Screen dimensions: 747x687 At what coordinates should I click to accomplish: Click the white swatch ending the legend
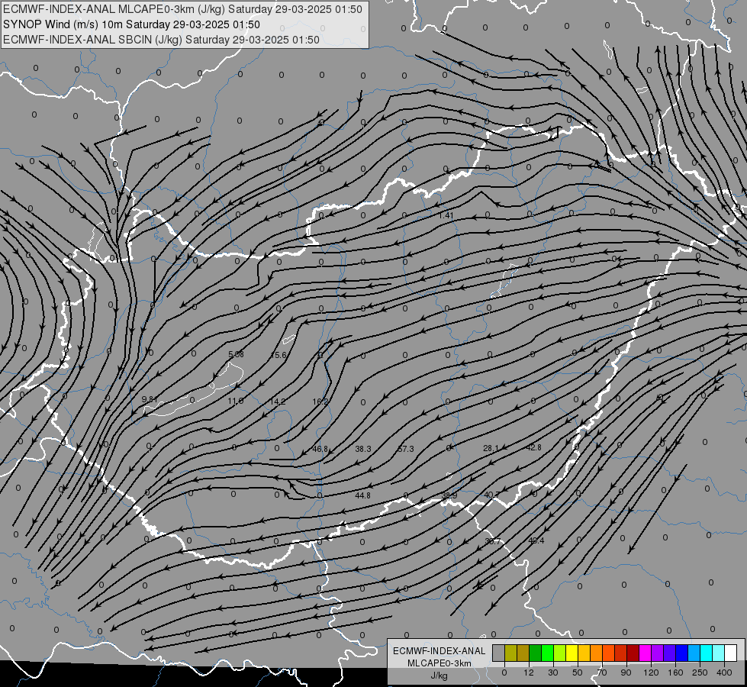click(x=730, y=653)
